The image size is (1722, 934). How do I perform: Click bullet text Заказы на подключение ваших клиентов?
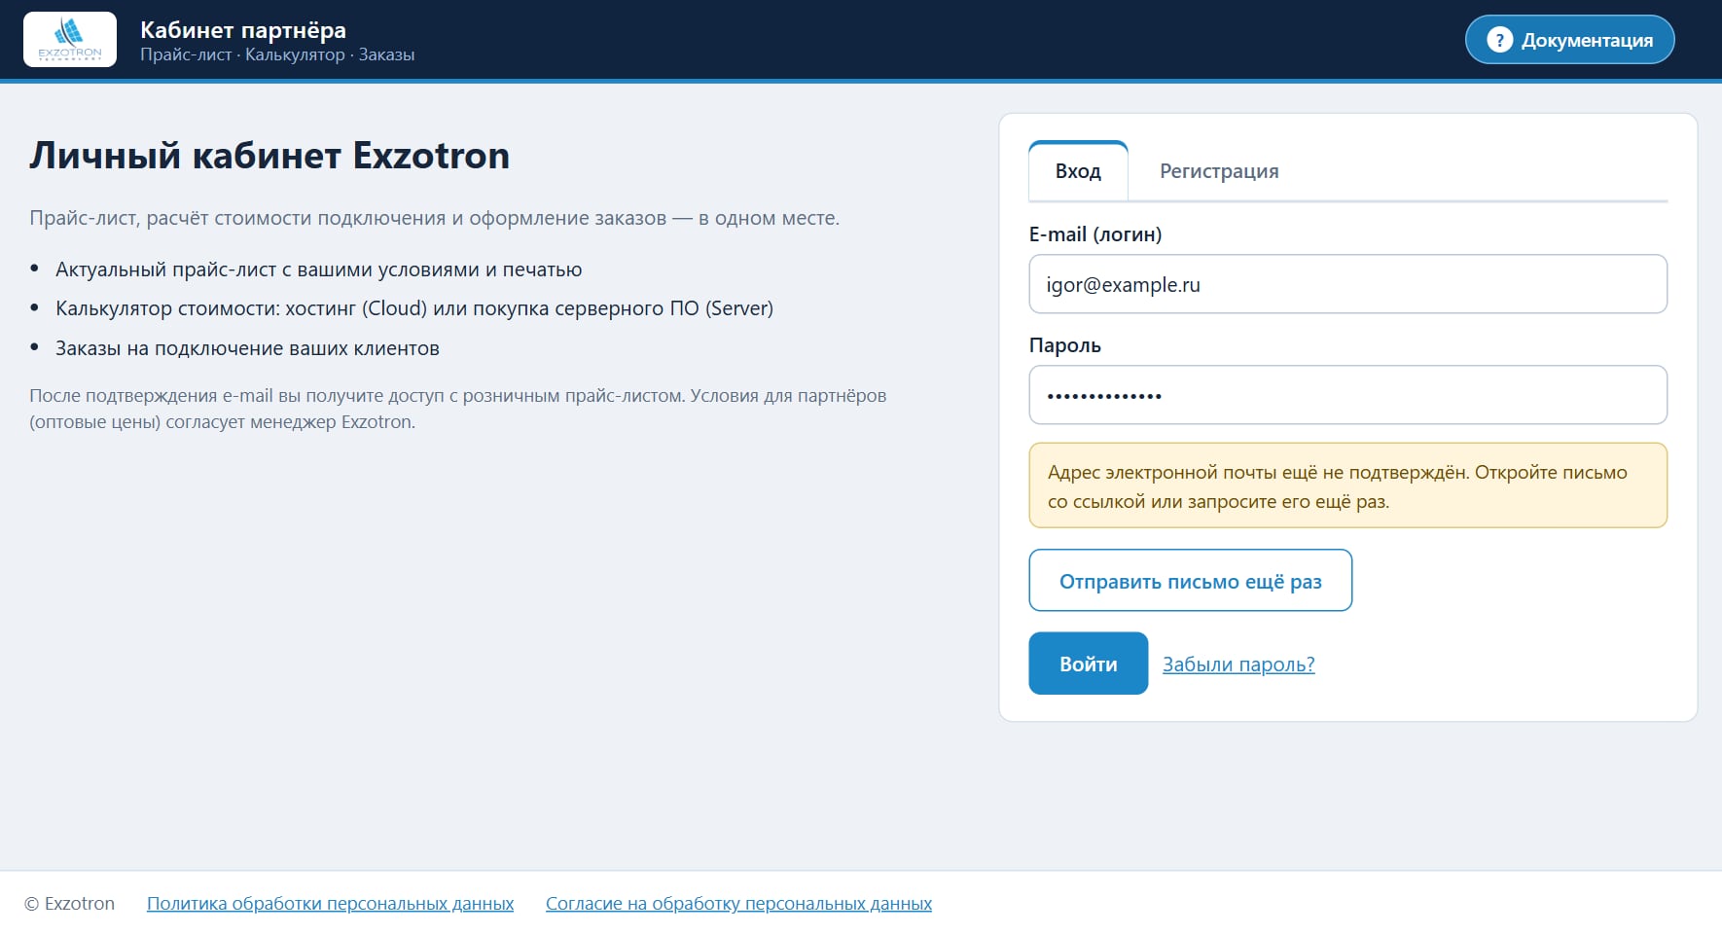(247, 348)
